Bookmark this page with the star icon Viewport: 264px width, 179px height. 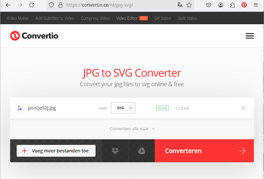point(189,5)
